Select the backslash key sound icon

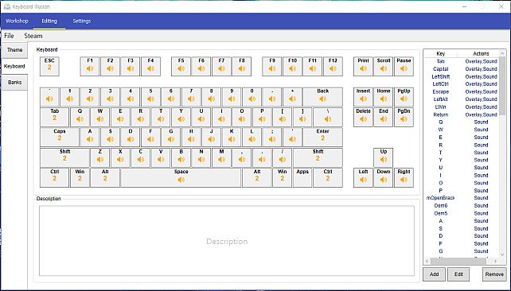[328, 119]
